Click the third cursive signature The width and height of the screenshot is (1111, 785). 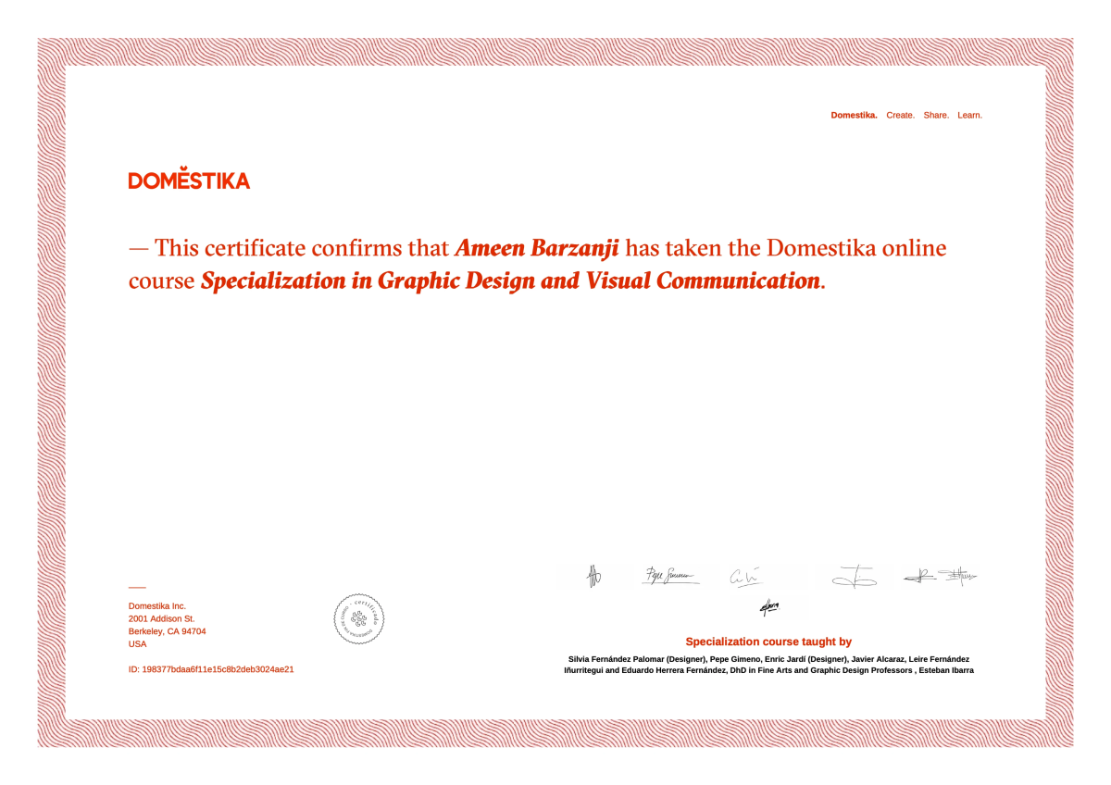pyautogui.click(x=745, y=576)
